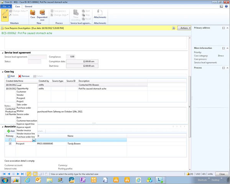Toggle Primary checkbox for the Prospect row
This screenshot has height=184, width=230.
coord(10,144)
